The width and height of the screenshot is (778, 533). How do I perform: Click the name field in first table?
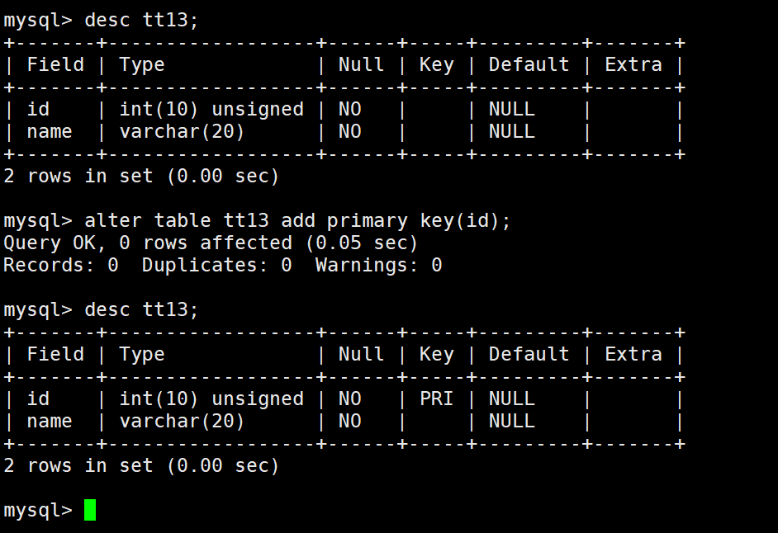(x=49, y=132)
